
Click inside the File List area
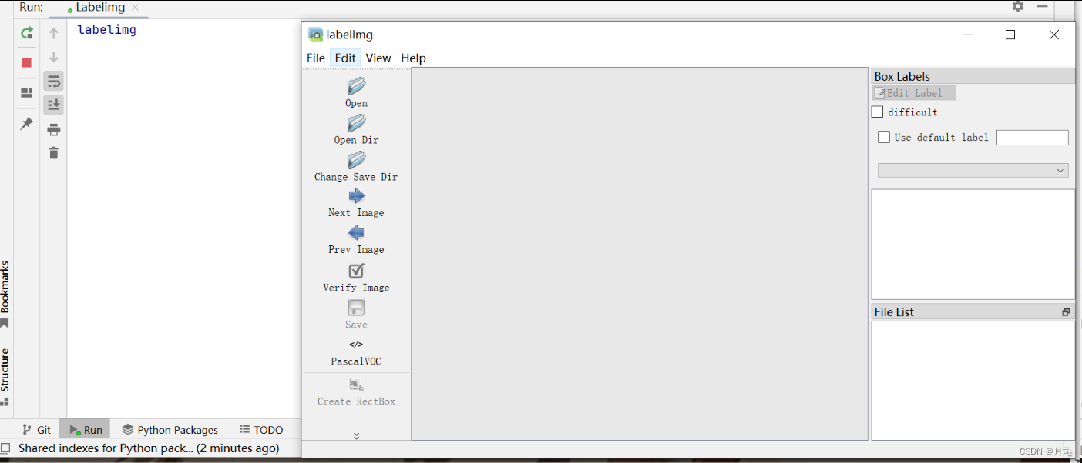[973, 381]
